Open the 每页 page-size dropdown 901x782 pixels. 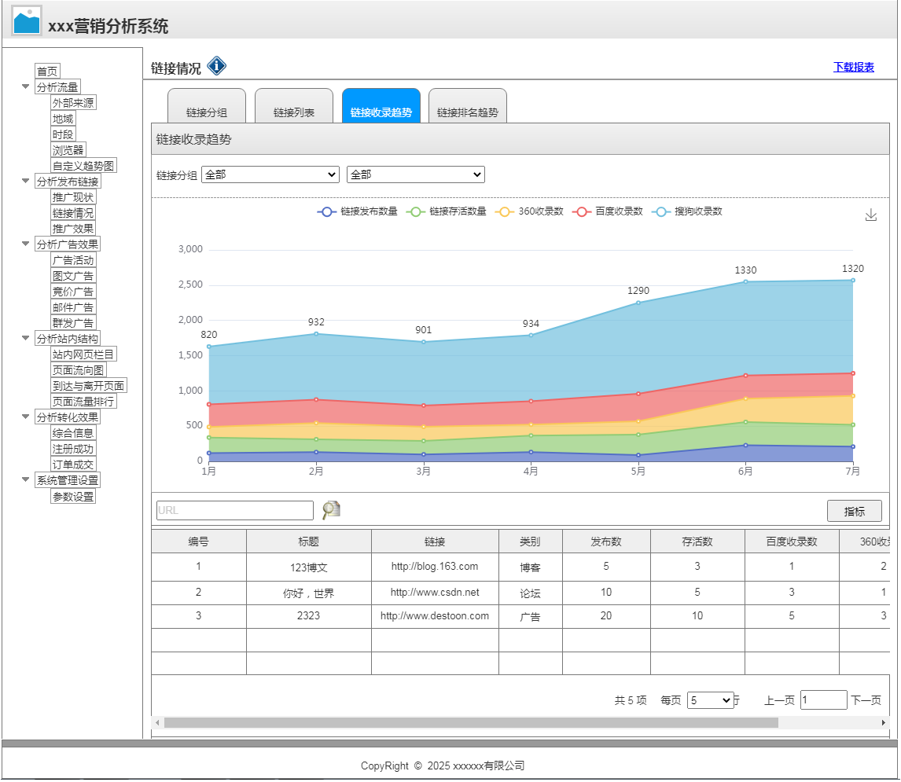710,699
